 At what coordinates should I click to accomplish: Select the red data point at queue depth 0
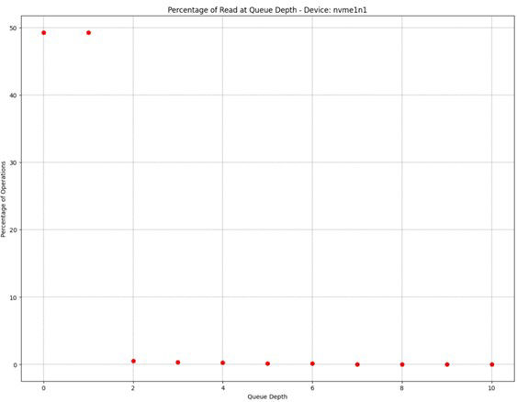[x=43, y=33]
